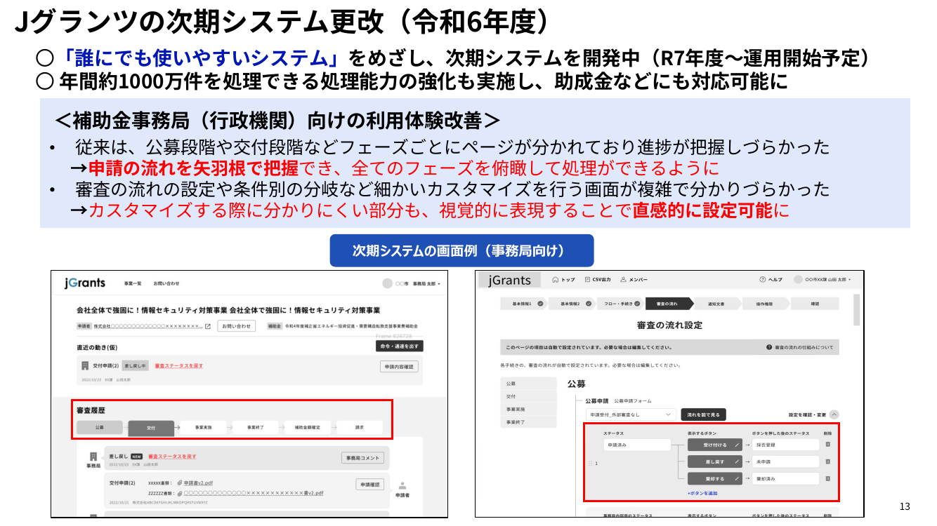Viewport: 937px width, 526px height.
Task: Click 審査ステータスを戻す link under 直近の動き
Action: click(x=178, y=366)
